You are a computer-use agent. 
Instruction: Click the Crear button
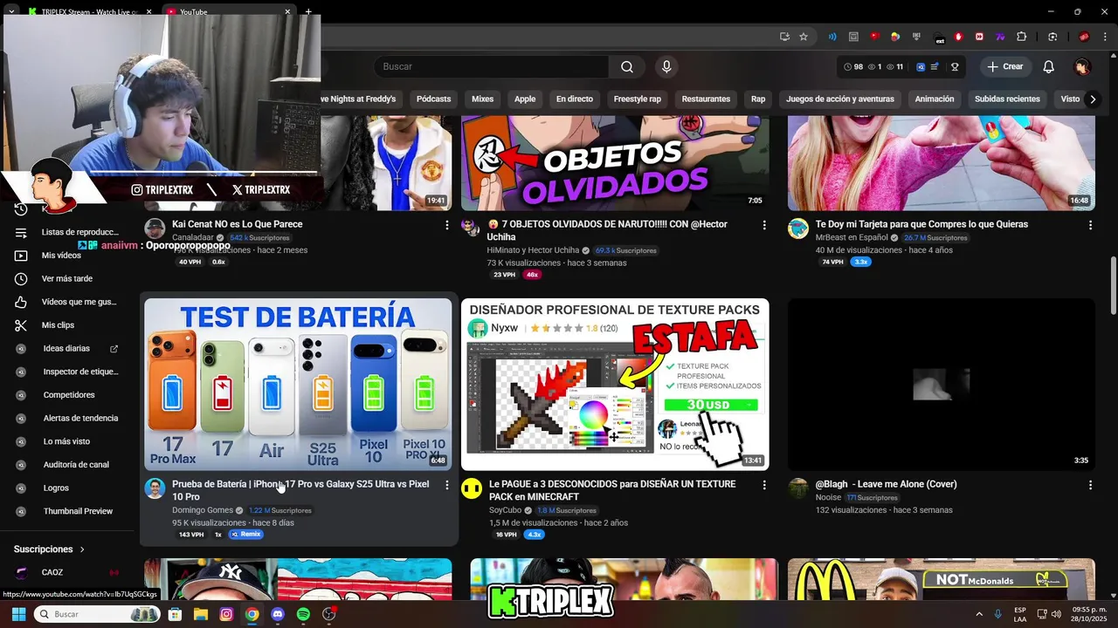1004,67
